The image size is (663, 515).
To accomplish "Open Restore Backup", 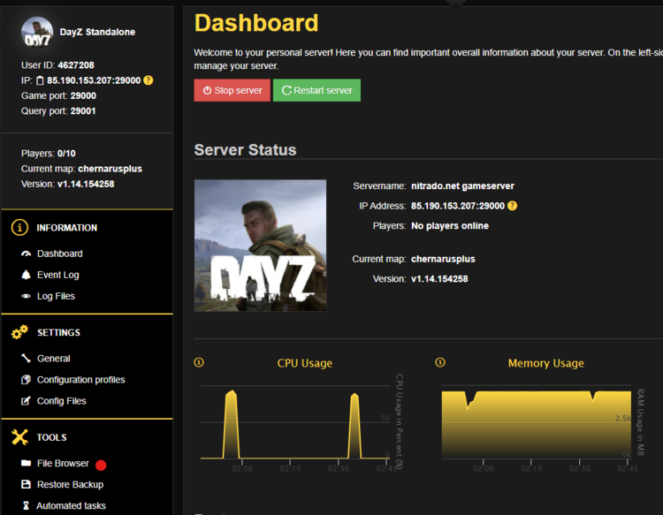I will [x=70, y=484].
